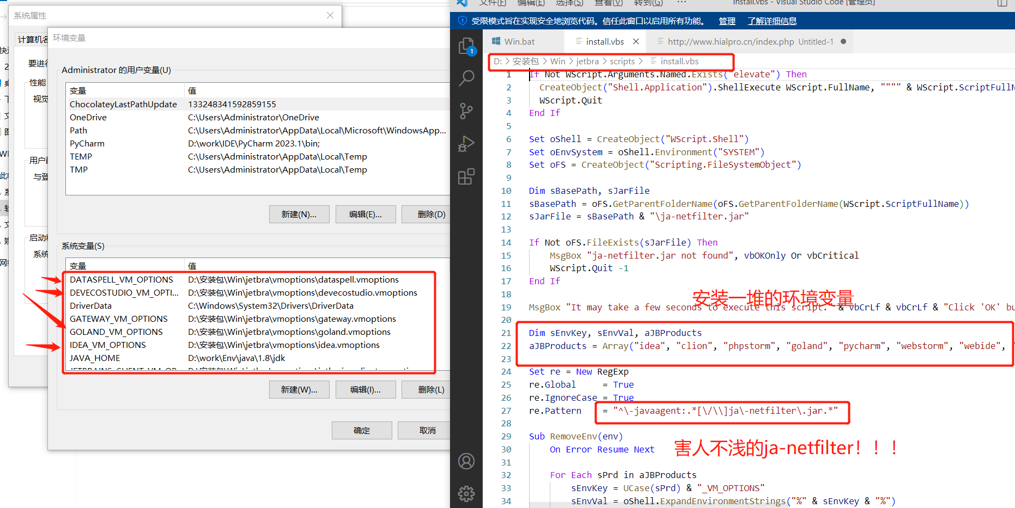Viewport: 1015px width, 508px height.
Task: Open the 查看(V) menu
Action: pos(608,3)
